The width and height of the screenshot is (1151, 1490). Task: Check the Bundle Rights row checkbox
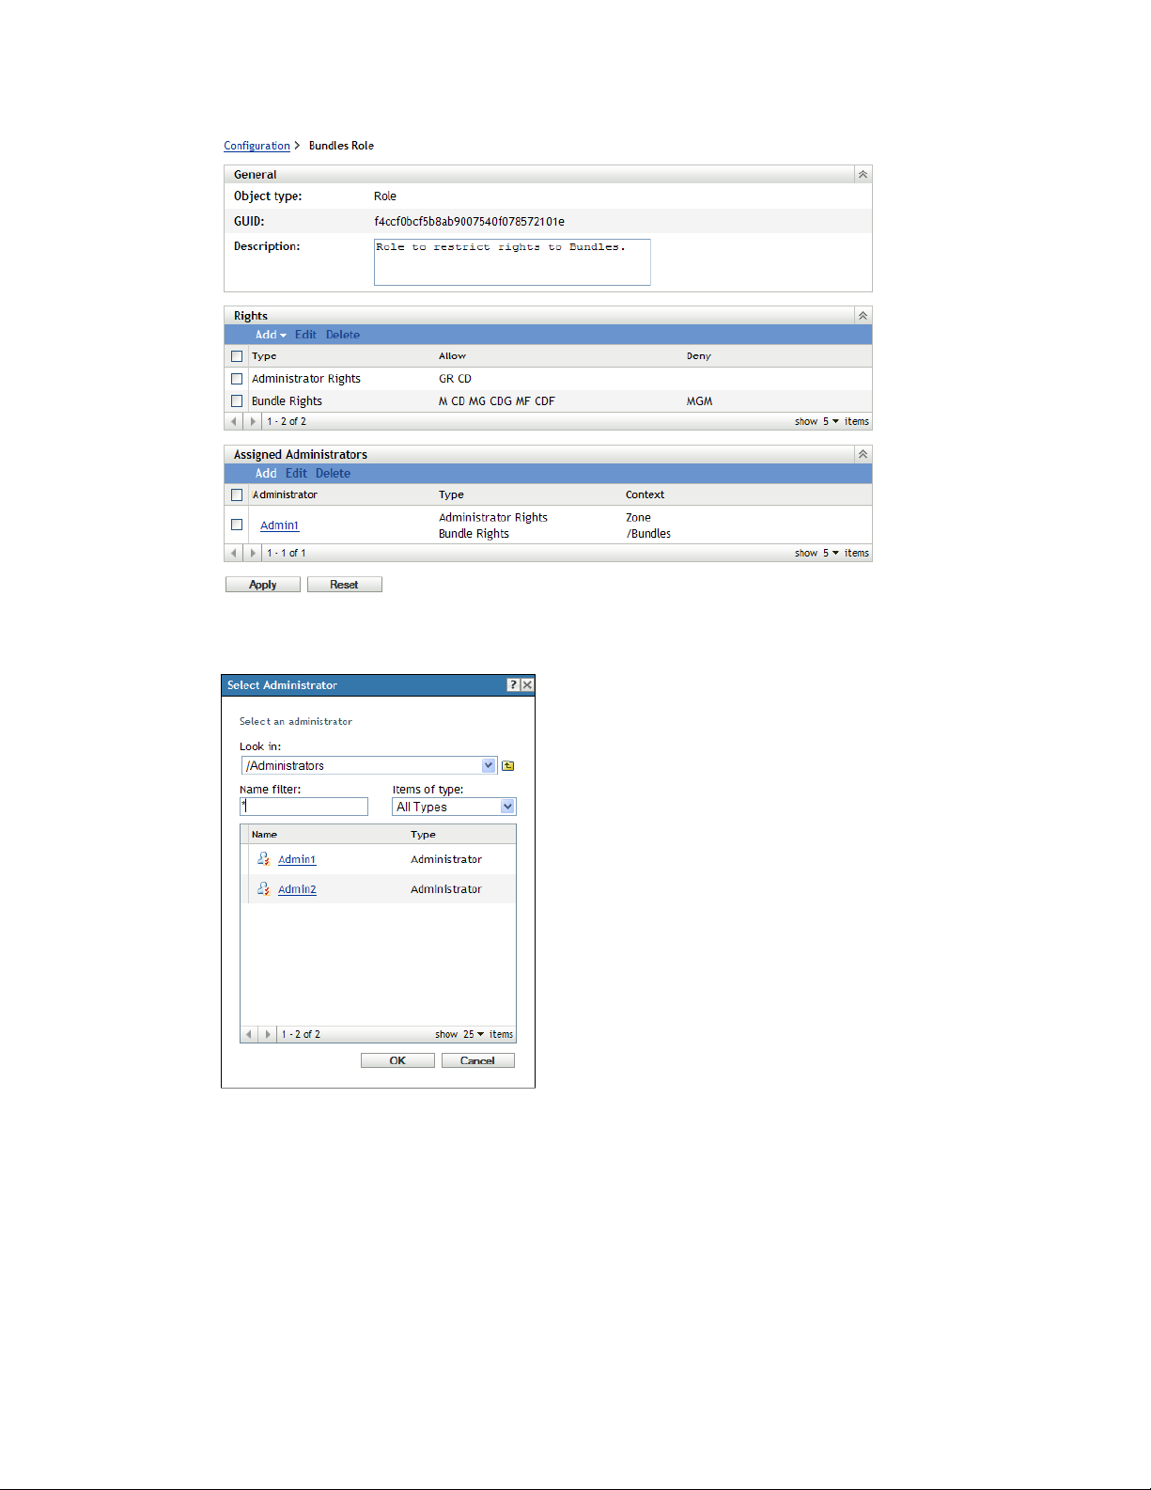point(237,401)
